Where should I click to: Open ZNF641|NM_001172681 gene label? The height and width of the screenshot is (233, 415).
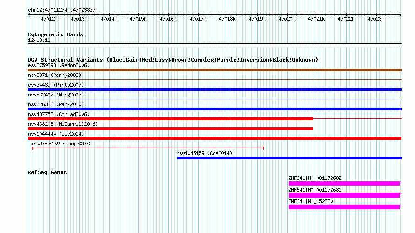click(315, 190)
